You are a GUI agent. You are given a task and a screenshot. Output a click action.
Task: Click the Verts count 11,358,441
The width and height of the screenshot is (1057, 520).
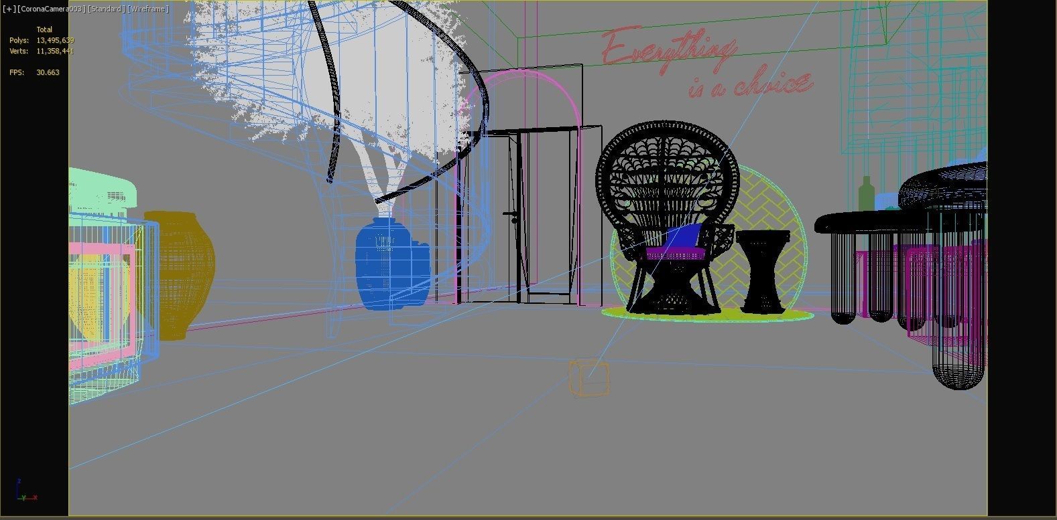pos(55,51)
